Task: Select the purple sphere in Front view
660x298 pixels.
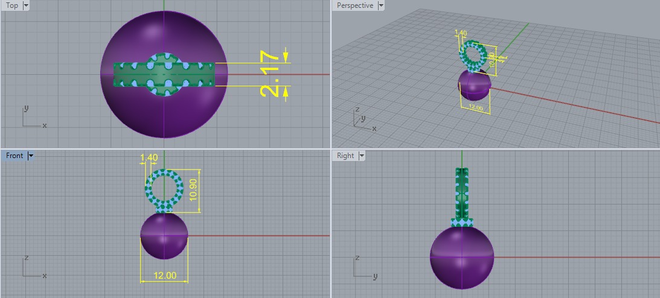Action: 164,236
